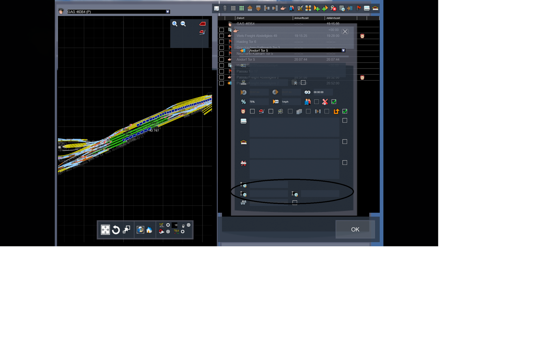Click the white platform toolbar icon

click(367, 9)
